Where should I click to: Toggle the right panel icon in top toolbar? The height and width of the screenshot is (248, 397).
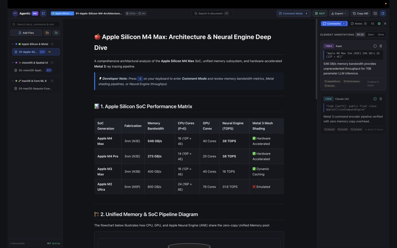(x=383, y=13)
